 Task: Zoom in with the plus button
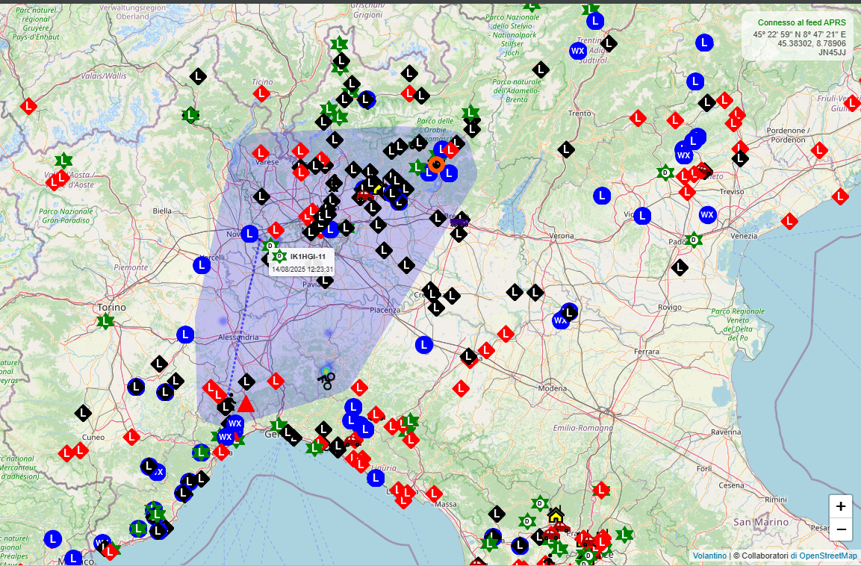click(840, 506)
